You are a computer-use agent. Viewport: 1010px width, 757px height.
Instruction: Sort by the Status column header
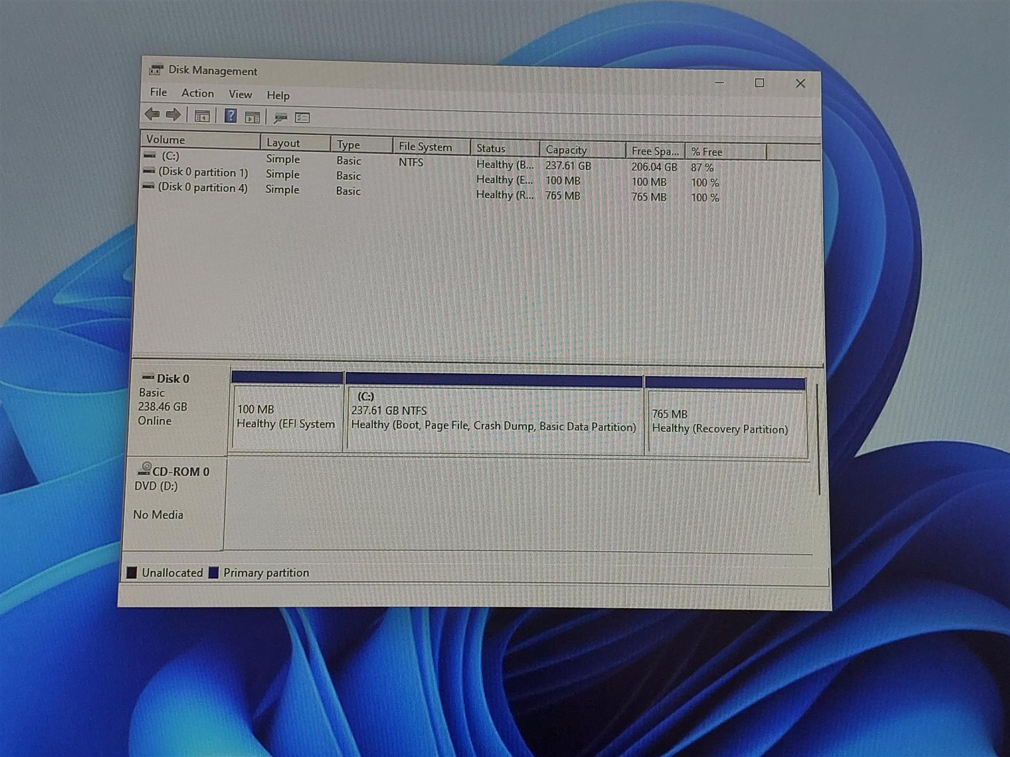tap(505, 148)
